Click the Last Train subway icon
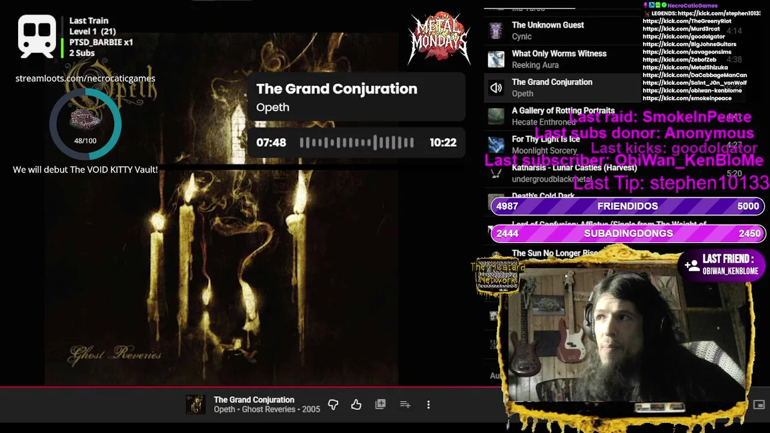The width and height of the screenshot is (770, 433). coord(37,36)
